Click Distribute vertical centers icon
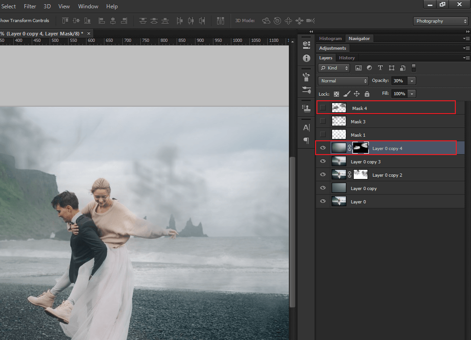Image resolution: width=471 pixels, height=340 pixels. [154, 20]
